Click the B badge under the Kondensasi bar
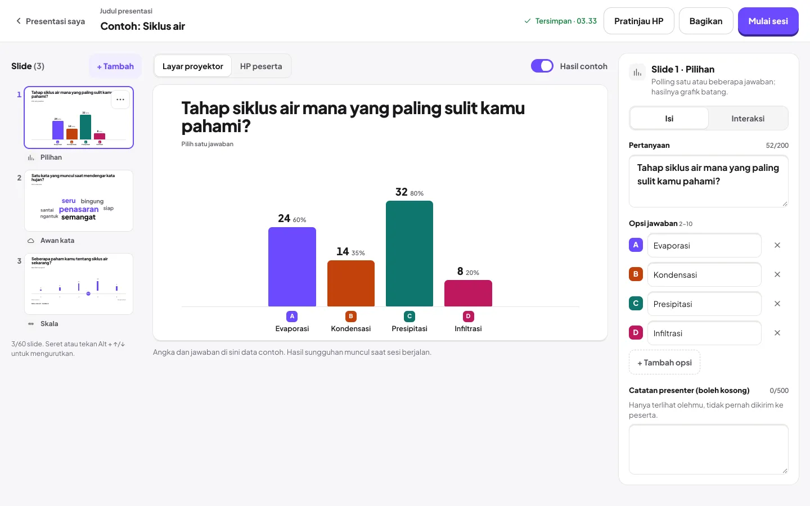Image resolution: width=810 pixels, height=506 pixels. pyautogui.click(x=351, y=317)
